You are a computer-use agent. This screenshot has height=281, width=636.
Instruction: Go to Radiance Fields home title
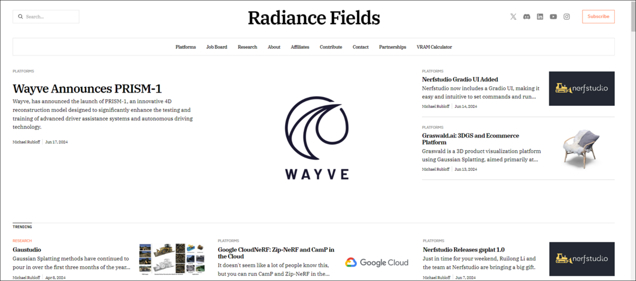tap(314, 18)
